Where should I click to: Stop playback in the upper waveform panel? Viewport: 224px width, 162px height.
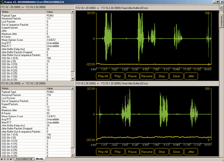162,76
